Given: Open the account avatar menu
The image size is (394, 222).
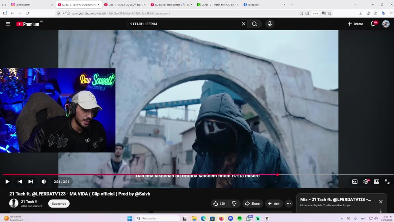Looking at the screenshot, I should pos(386,24).
